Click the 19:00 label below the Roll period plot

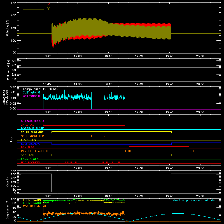78,84
